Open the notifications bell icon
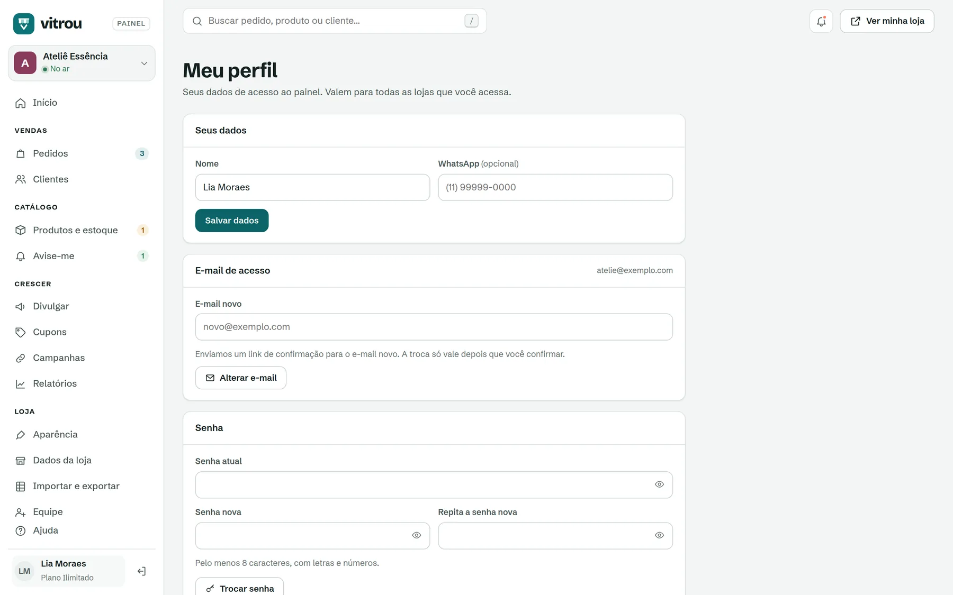 coord(821,21)
